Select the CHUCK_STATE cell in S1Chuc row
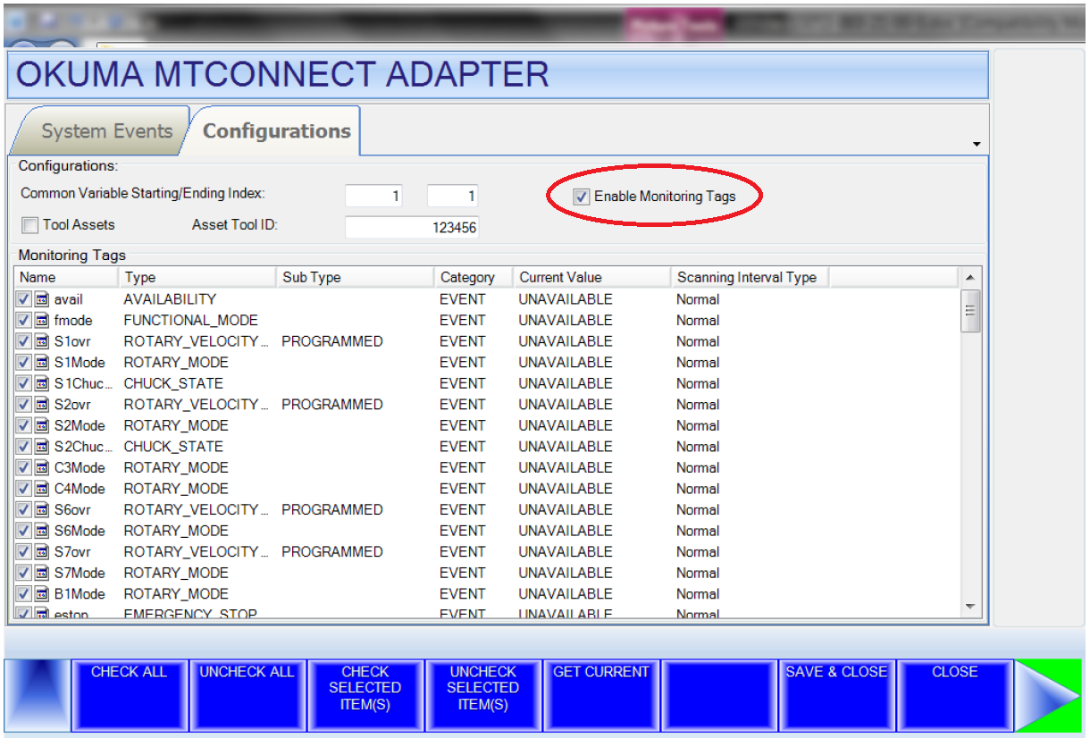The image size is (1090, 738). click(x=173, y=383)
